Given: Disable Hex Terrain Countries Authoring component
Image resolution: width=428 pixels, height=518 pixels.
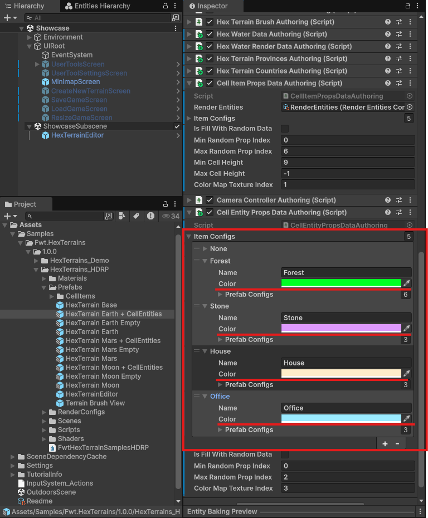Looking at the screenshot, I should [210, 71].
